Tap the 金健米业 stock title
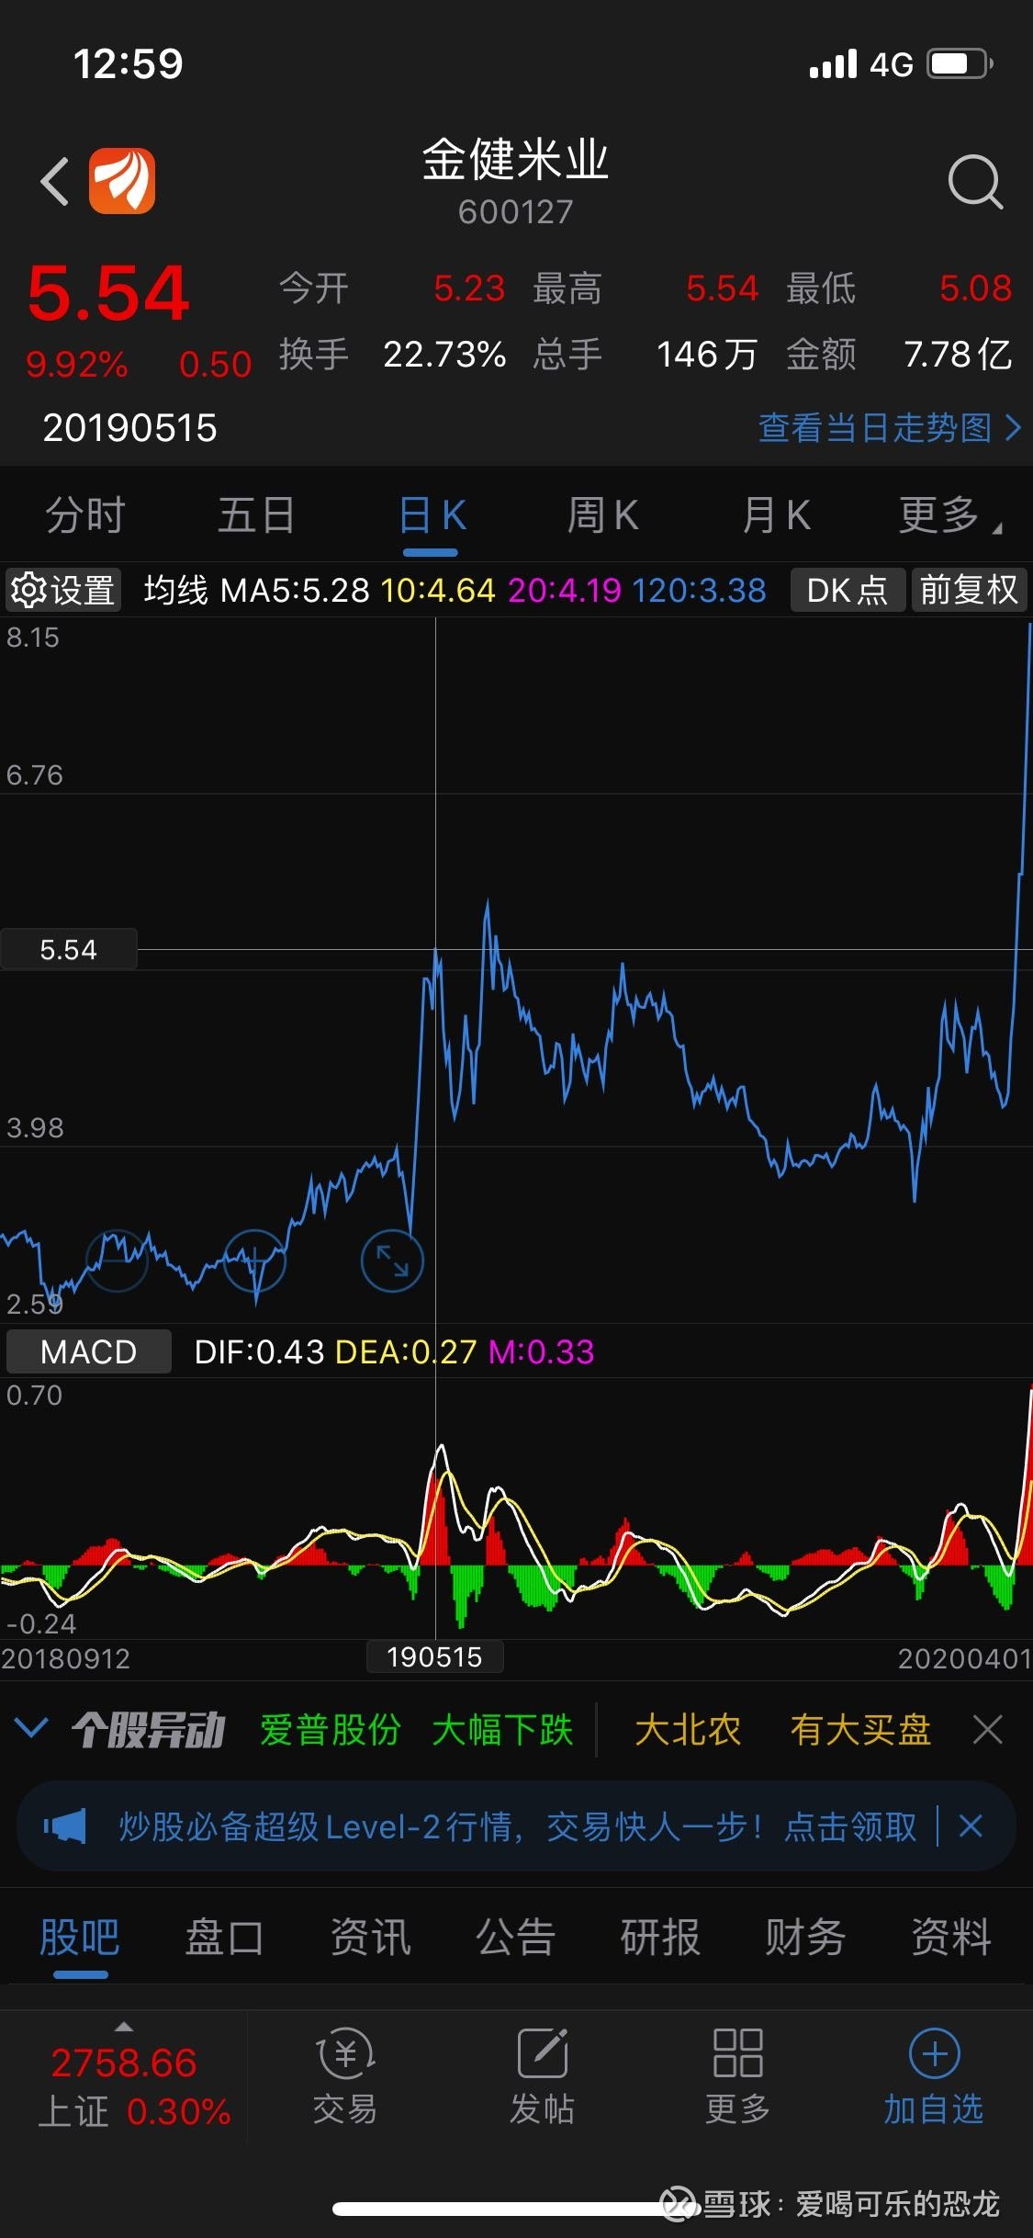Screen dimensions: 1033x2238 (x=515, y=160)
